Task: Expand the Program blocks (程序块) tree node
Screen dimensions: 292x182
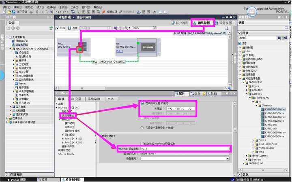Action: pyautogui.click(x=13, y=60)
